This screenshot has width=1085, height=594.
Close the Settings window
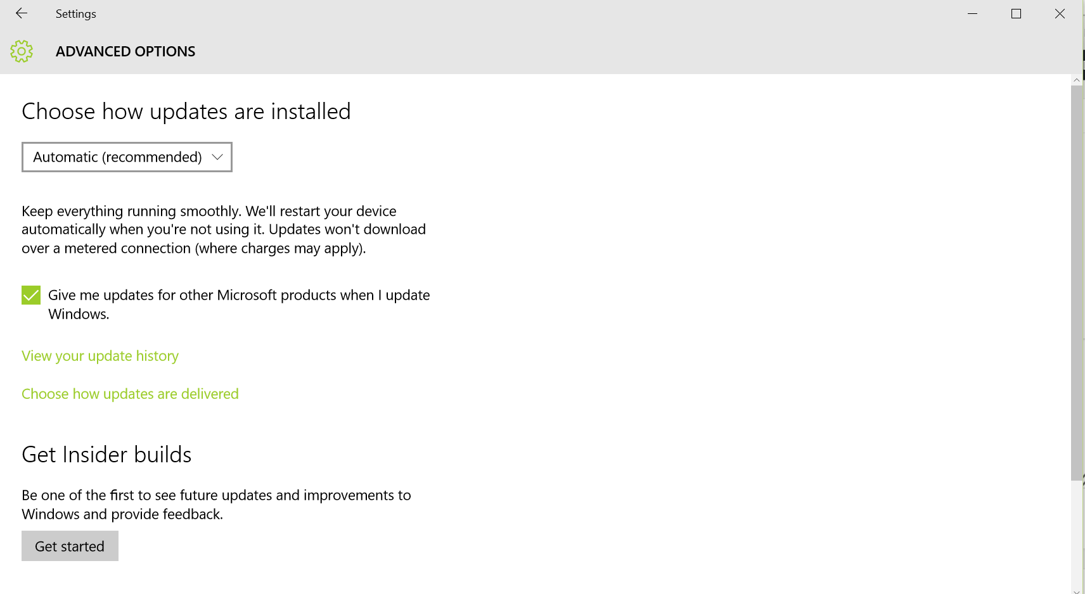pyautogui.click(x=1060, y=13)
